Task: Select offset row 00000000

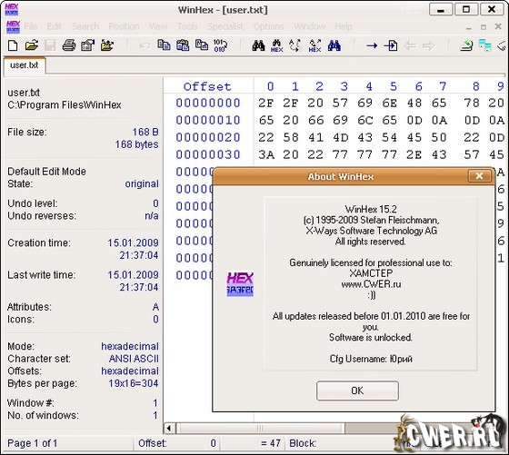Action: point(208,104)
